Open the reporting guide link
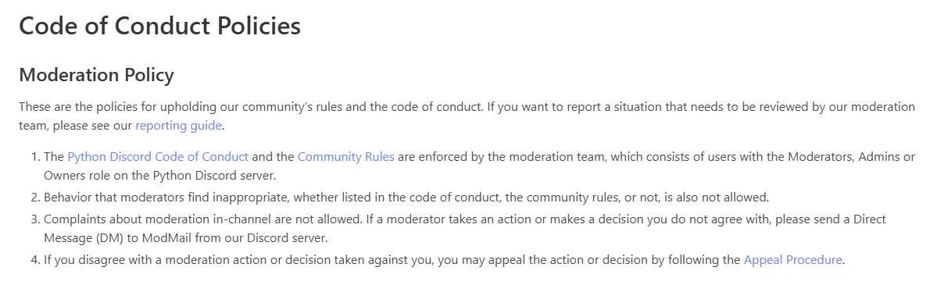 tap(179, 125)
